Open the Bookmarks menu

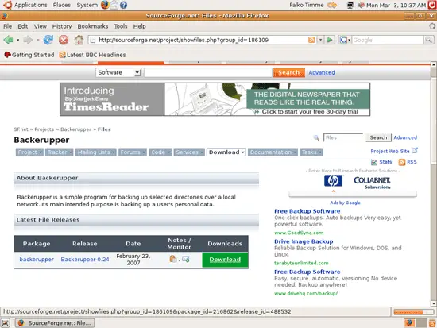(x=93, y=26)
